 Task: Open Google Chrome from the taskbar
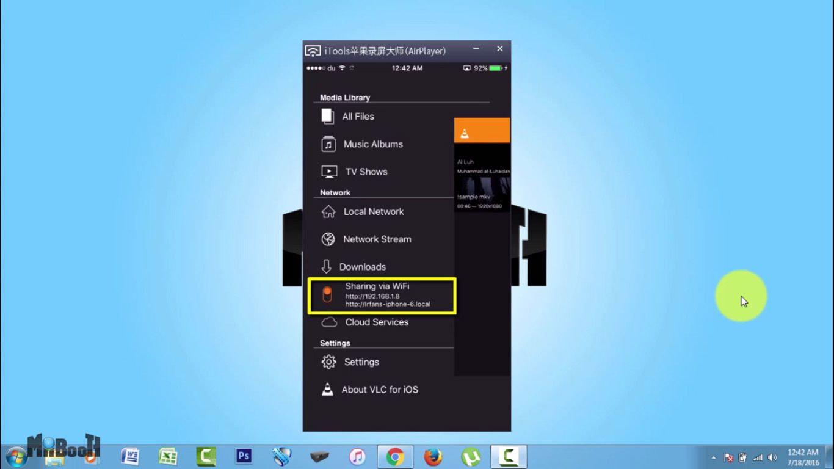pyautogui.click(x=395, y=457)
